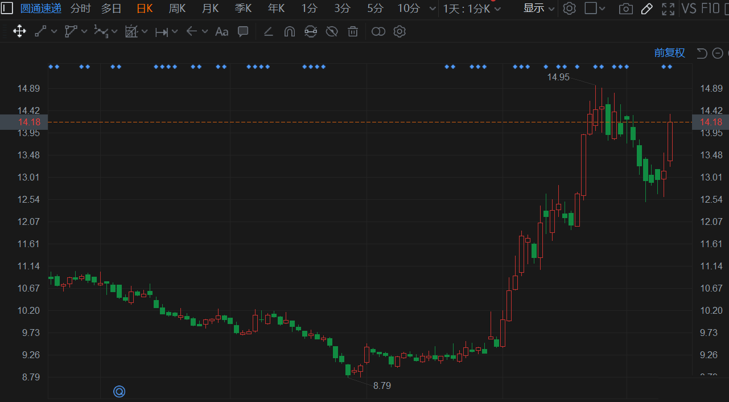The height and width of the screenshot is (402, 729).
Task: Toggle the pencil drawing toolbar
Action: pos(646,9)
